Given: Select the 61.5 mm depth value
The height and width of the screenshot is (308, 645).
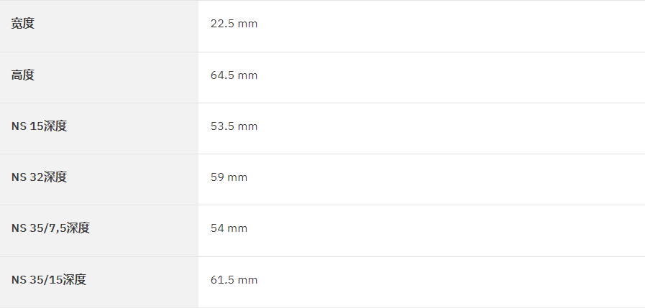Looking at the screenshot, I should point(234,280).
